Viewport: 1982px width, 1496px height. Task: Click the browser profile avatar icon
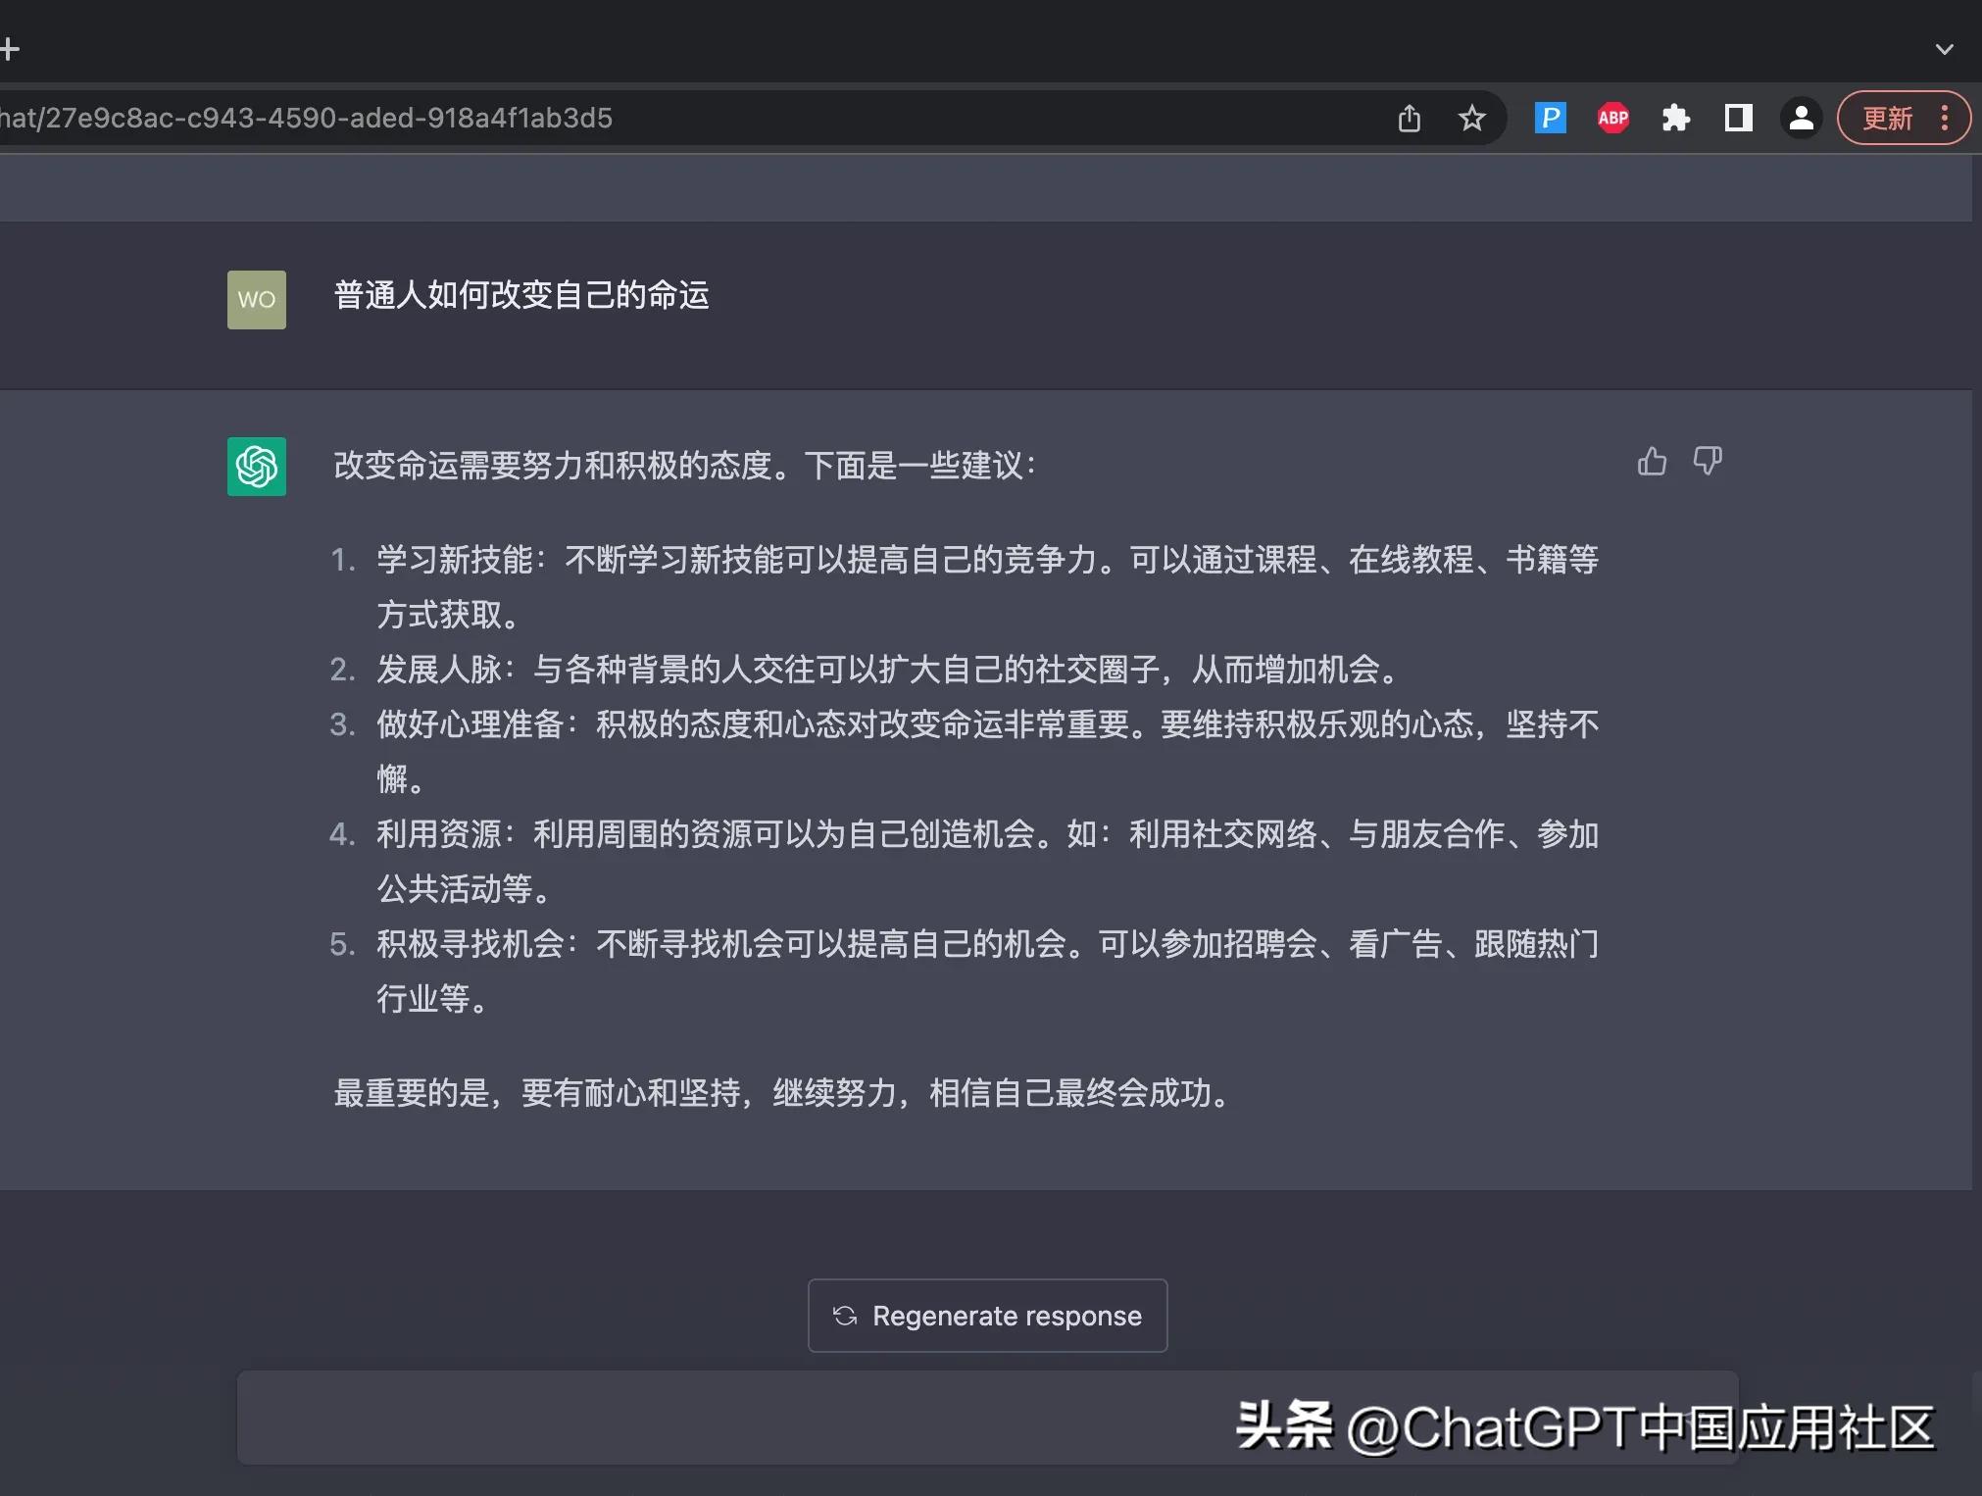[x=1800, y=118]
